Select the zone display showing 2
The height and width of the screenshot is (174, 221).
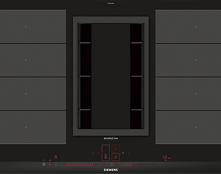[116, 157]
